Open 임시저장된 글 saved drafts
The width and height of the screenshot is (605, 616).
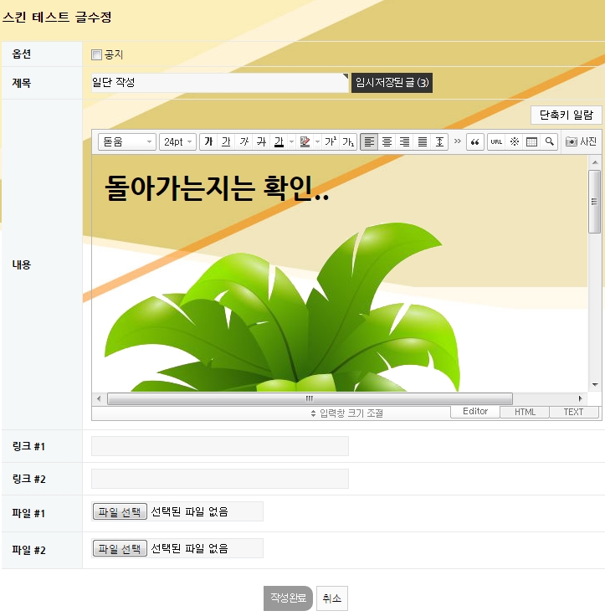[x=392, y=83]
